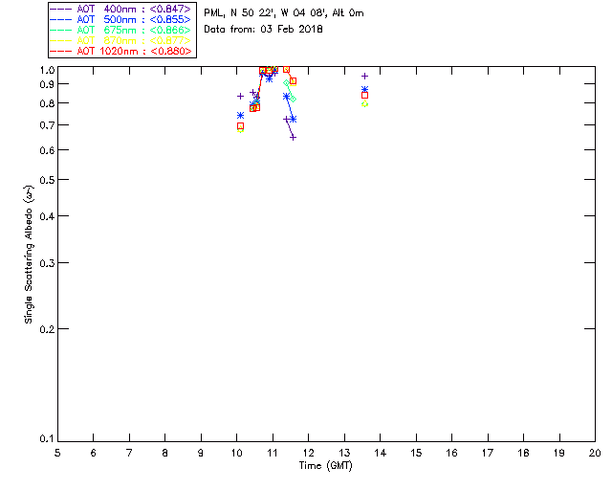Viewport: 612px width, 490px height.
Task: Click the '0.5' y-axis tick label
Action: (x=47, y=180)
